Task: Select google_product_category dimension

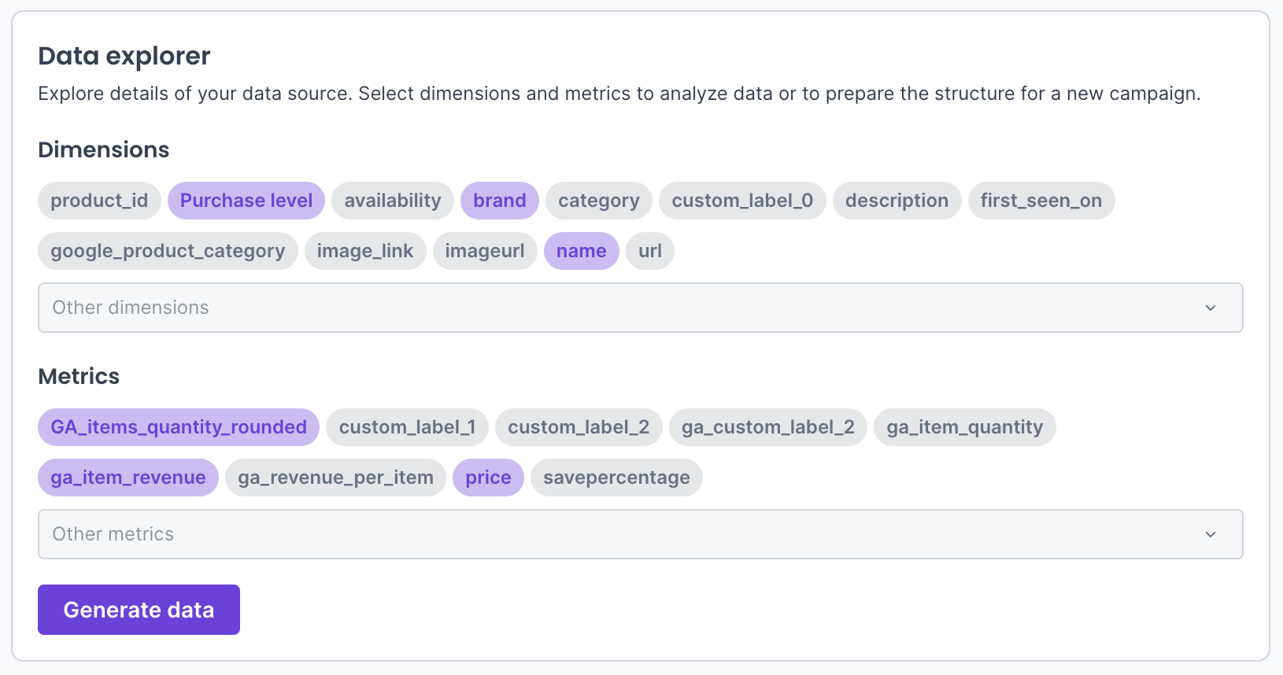Action: [168, 251]
